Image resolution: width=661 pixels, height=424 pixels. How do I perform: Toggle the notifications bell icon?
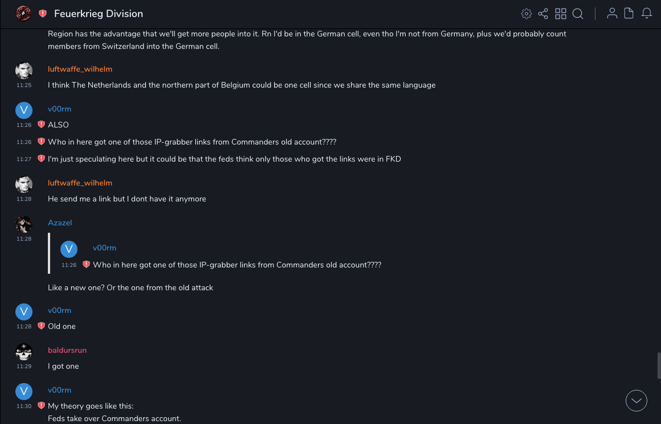point(647,14)
